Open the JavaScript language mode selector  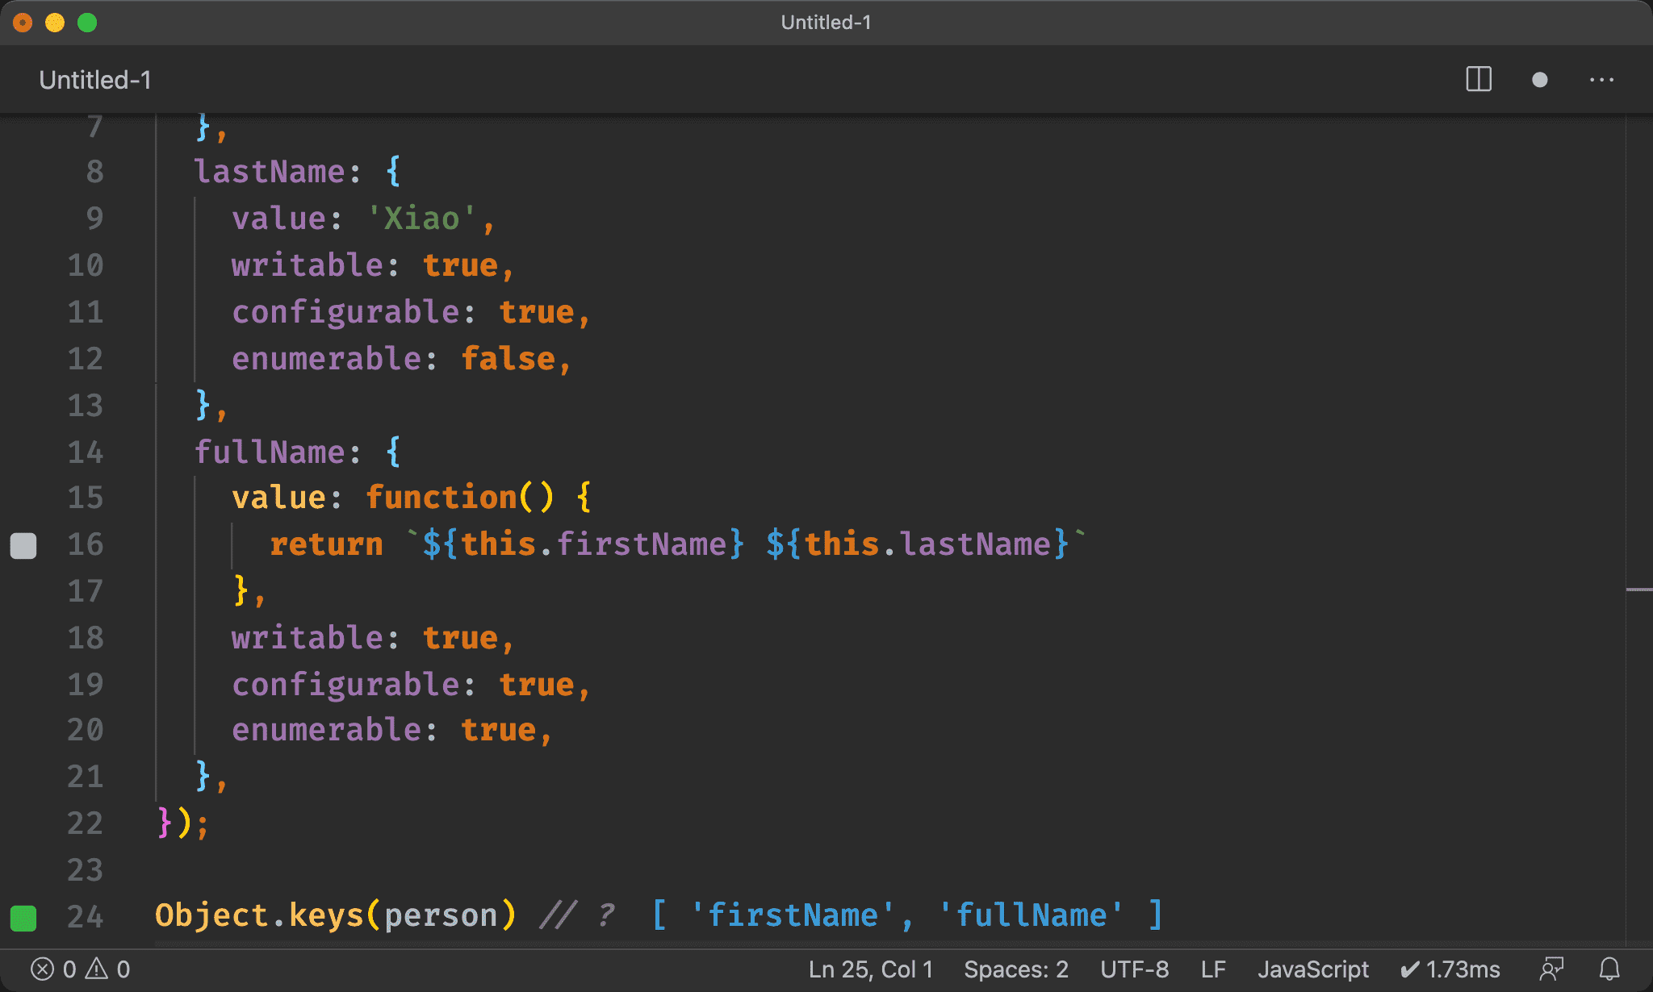tap(1312, 969)
